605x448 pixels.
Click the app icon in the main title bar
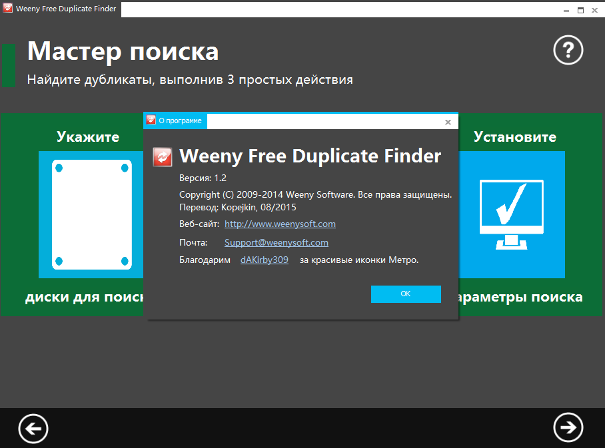[x=8, y=9]
